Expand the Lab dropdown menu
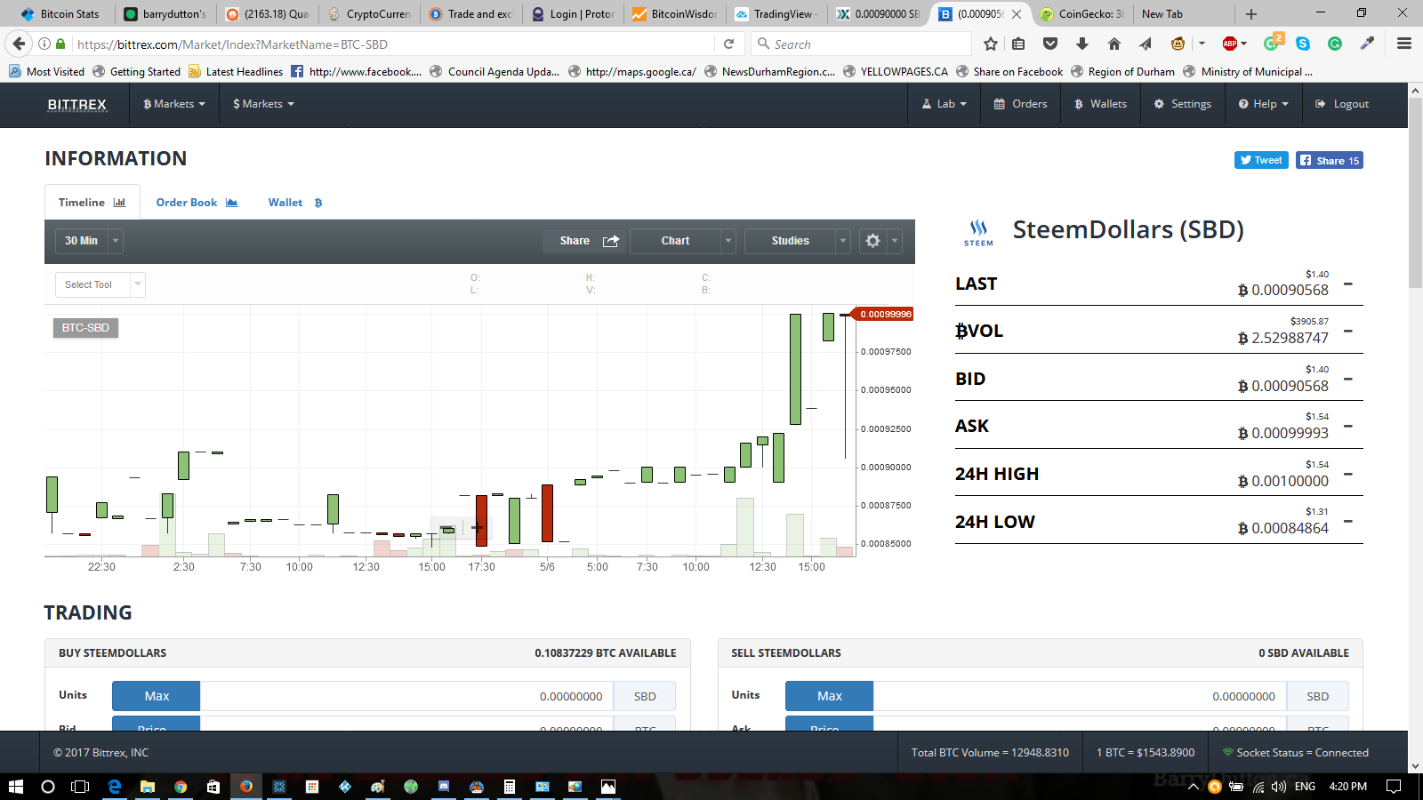This screenshot has width=1423, height=800. point(944,104)
